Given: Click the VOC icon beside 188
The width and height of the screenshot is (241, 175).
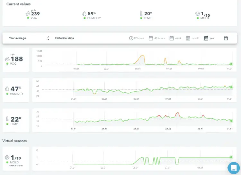Looking at the screenshot, I should [7, 59].
